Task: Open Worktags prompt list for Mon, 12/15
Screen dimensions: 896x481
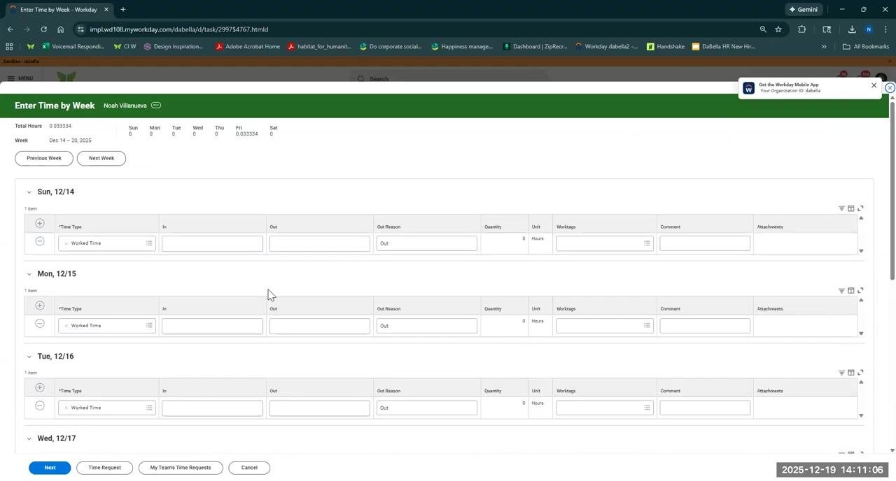Action: coord(647,326)
